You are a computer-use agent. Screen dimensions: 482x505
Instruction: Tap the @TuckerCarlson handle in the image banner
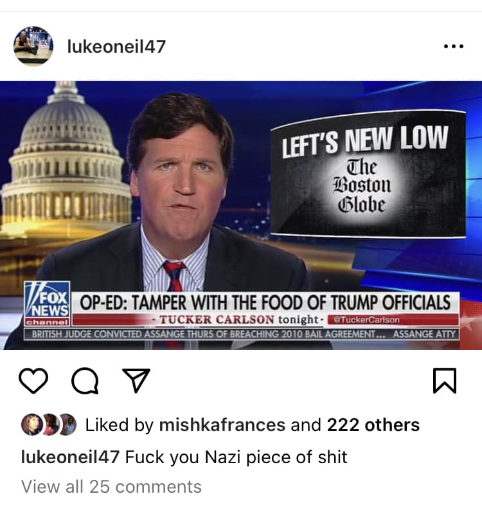[367, 320]
